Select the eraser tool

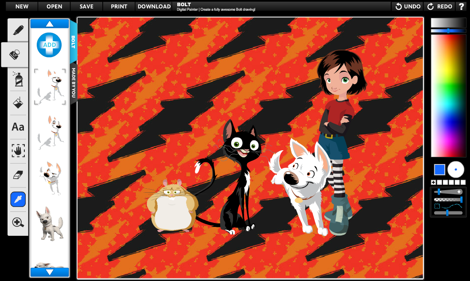click(x=18, y=175)
